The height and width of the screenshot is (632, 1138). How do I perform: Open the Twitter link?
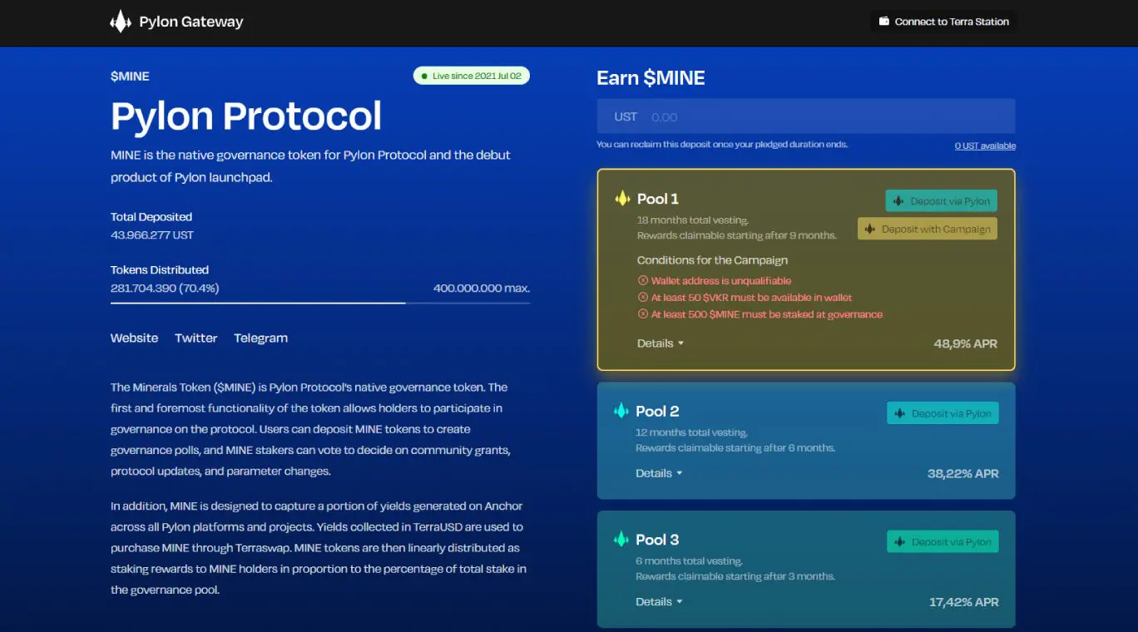(x=195, y=338)
